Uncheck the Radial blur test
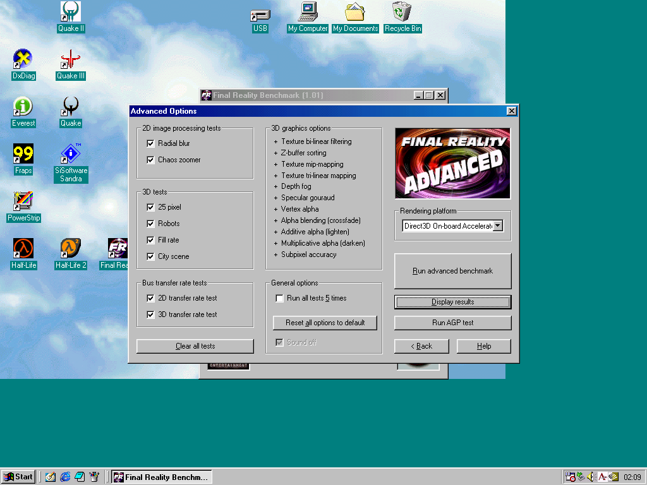The image size is (647, 485). point(150,144)
